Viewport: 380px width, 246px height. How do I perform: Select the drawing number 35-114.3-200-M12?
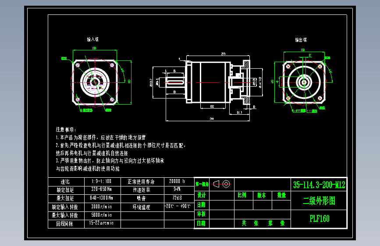coord(319,185)
